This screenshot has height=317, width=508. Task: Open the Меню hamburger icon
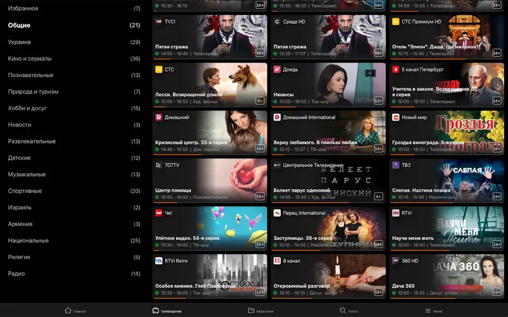pos(428,310)
